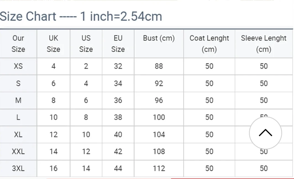
Task: Select the XS size row label
Action: point(18,66)
